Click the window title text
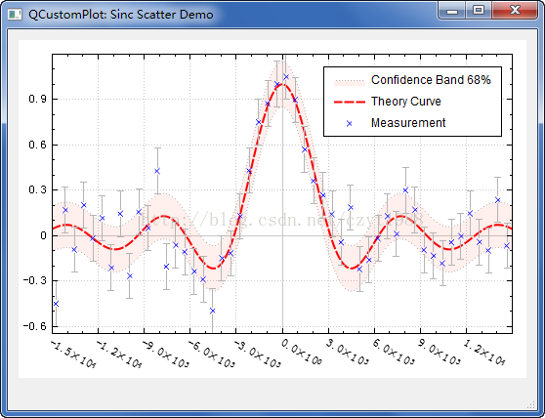 pyautogui.click(x=120, y=15)
